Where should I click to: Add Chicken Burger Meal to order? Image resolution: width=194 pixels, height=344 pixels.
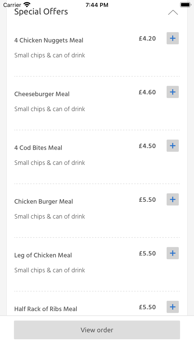point(172,199)
